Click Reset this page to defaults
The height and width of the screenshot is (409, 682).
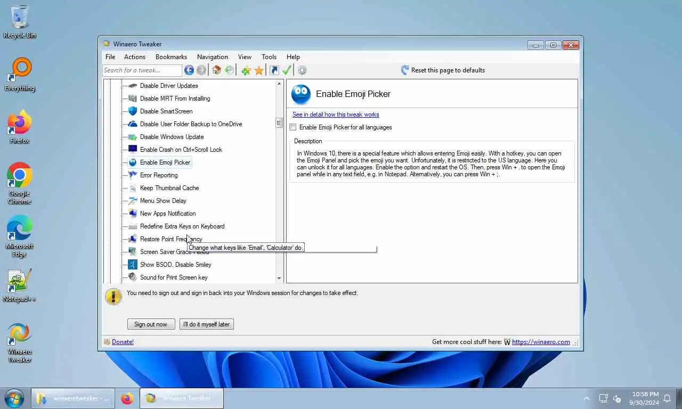[443, 70]
